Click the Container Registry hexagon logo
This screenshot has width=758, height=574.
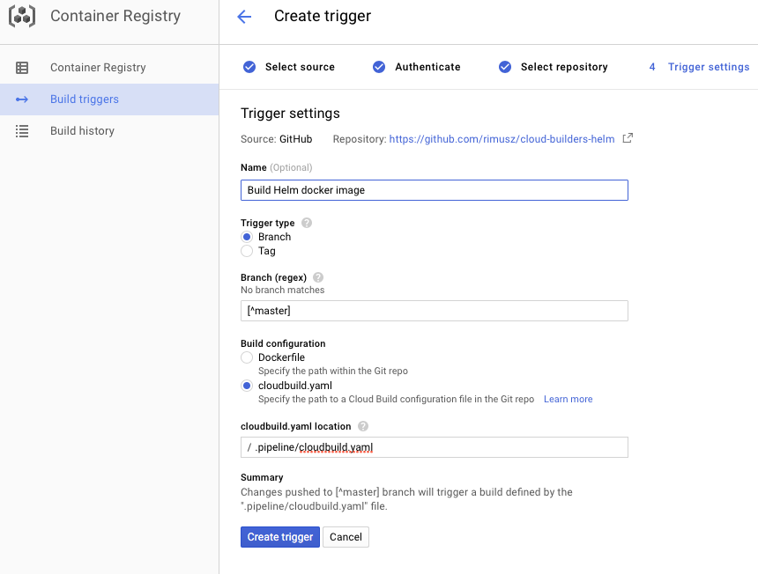pyautogui.click(x=22, y=16)
